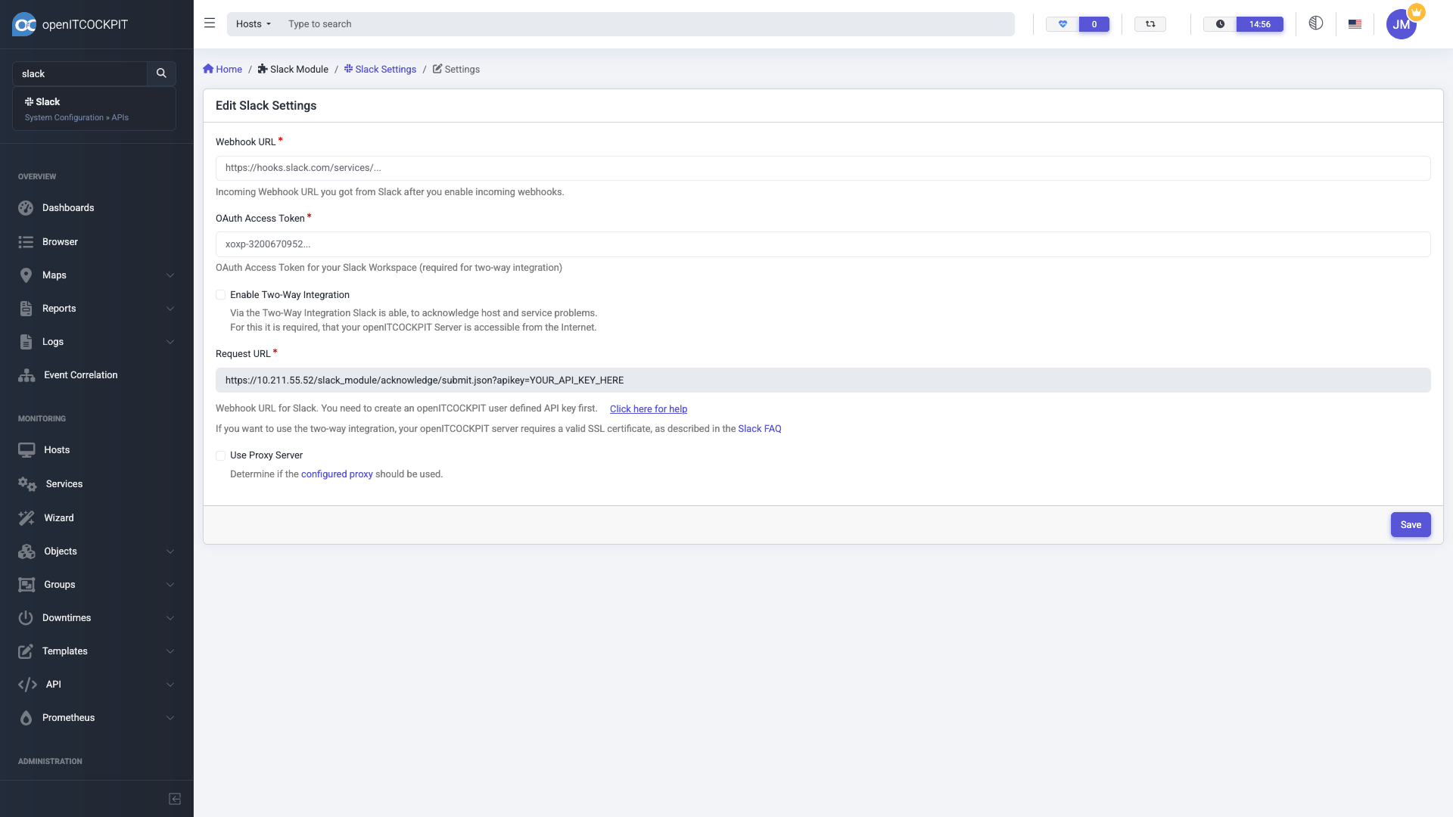This screenshot has height=817, width=1453.
Task: Collapse the sidebar with bottom arrow icon
Action: (x=175, y=799)
